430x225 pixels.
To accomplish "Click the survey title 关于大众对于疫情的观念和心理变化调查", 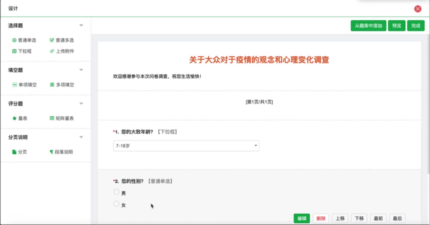I will point(259,60).
